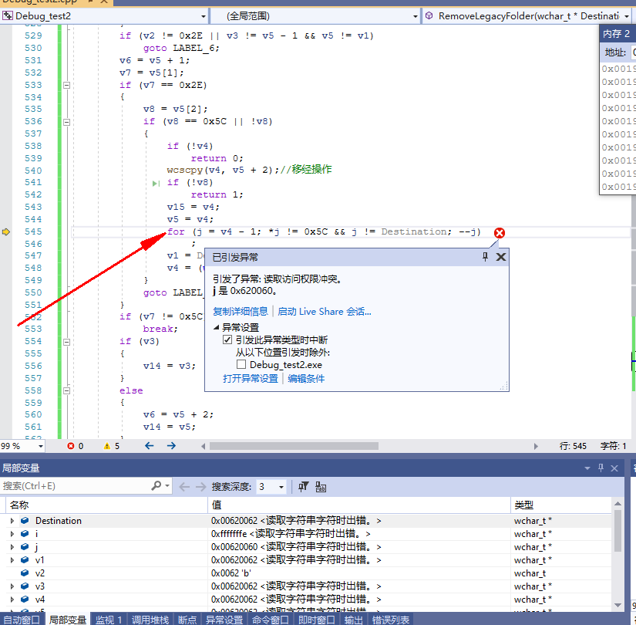Image resolution: width=636 pixels, height=625 pixels.
Task: Collapse the code block at line 554
Action: point(67,342)
